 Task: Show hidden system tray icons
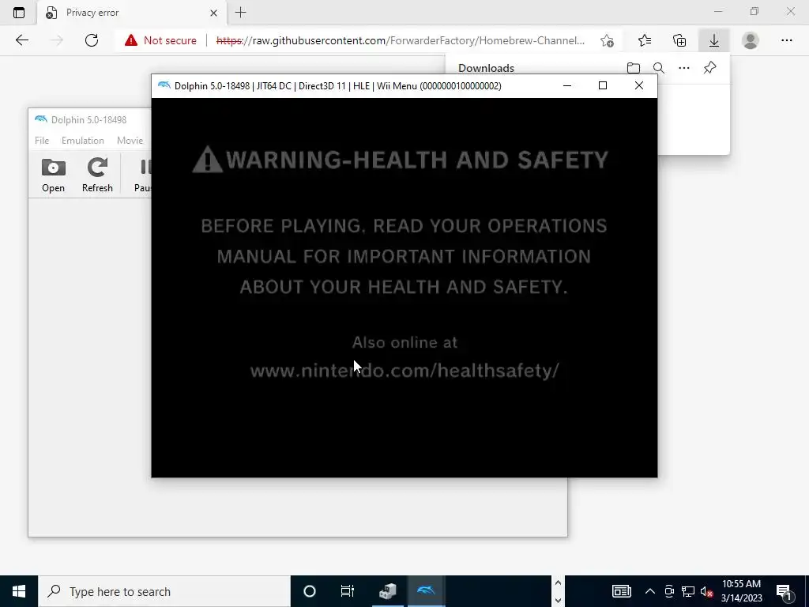pos(650,591)
